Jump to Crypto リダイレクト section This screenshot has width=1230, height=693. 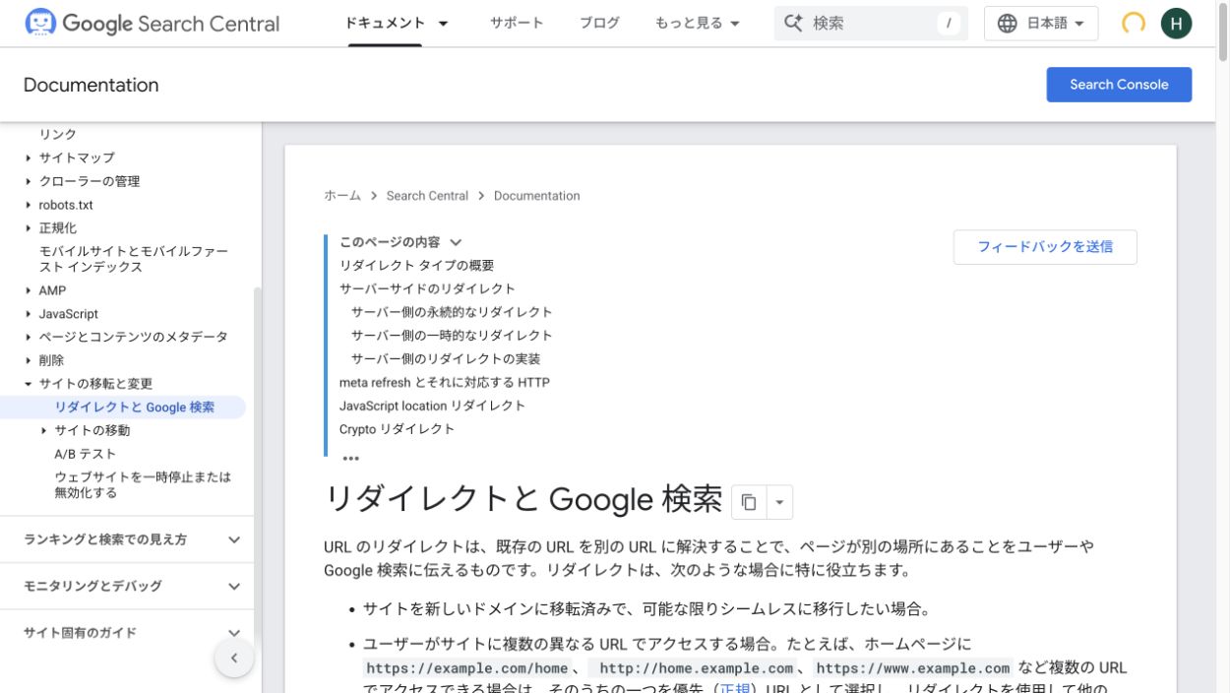point(397,429)
